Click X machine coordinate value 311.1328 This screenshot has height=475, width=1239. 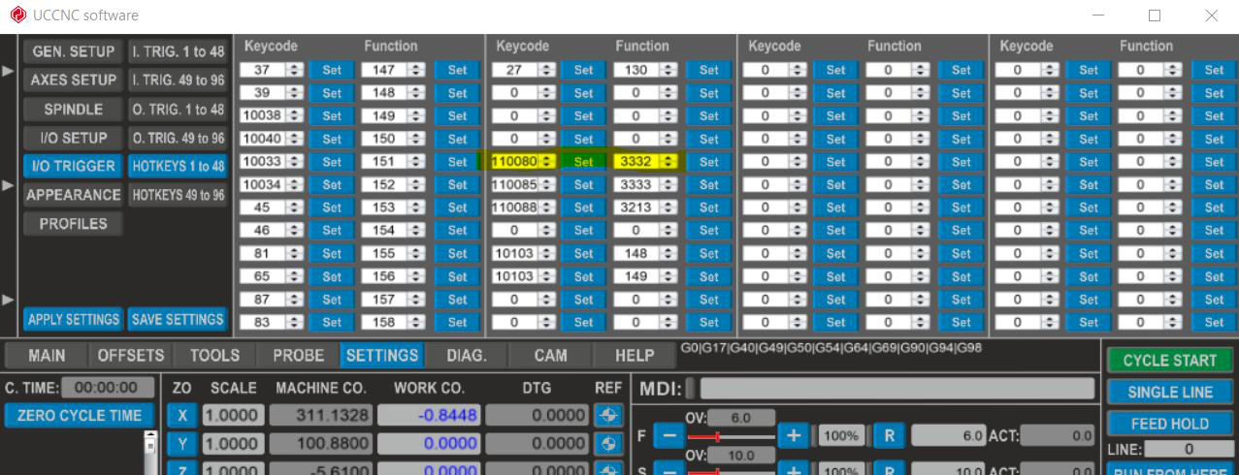pos(320,415)
